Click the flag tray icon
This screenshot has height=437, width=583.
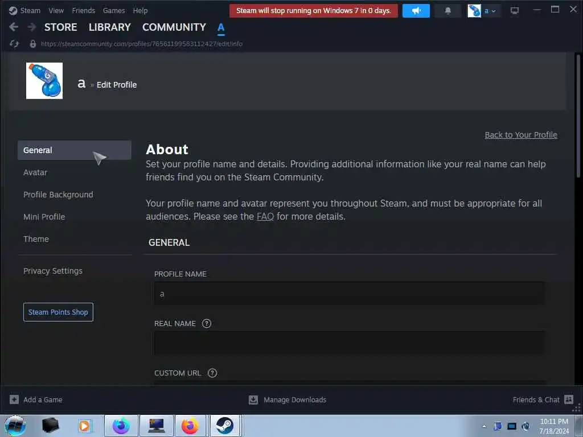coord(498,426)
